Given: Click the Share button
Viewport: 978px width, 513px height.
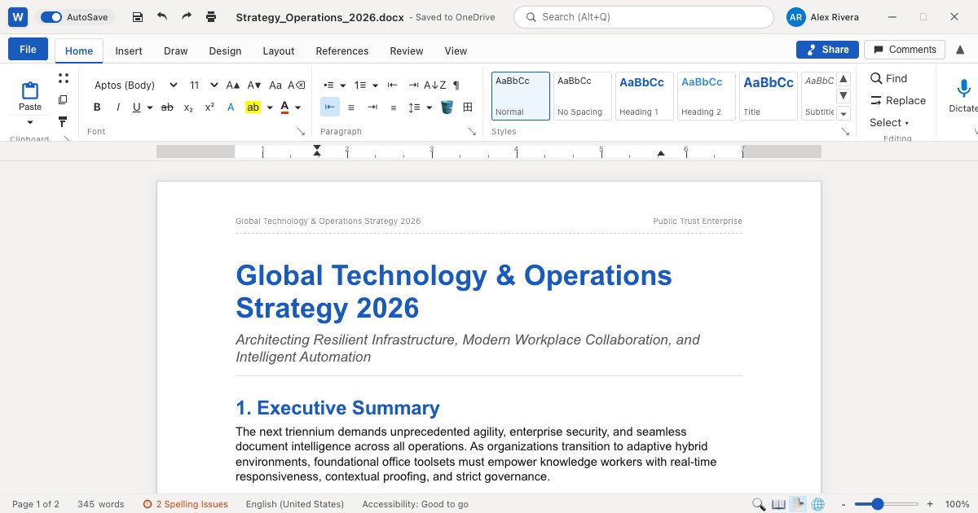Looking at the screenshot, I should 827,50.
